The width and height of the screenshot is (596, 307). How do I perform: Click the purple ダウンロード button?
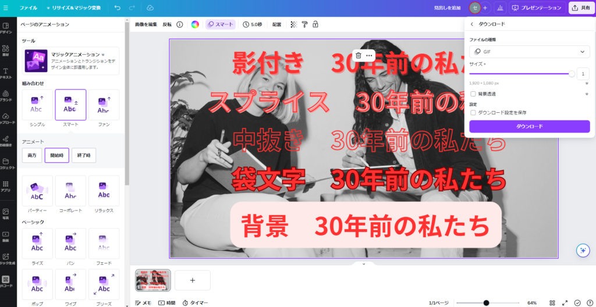tap(530, 127)
